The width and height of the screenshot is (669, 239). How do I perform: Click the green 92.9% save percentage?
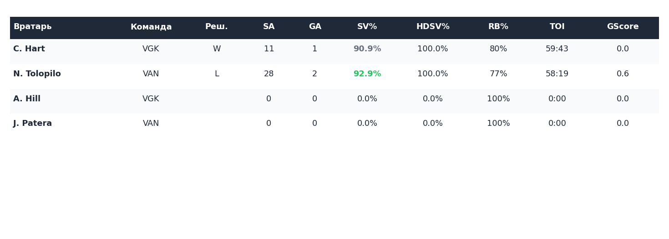click(367, 74)
